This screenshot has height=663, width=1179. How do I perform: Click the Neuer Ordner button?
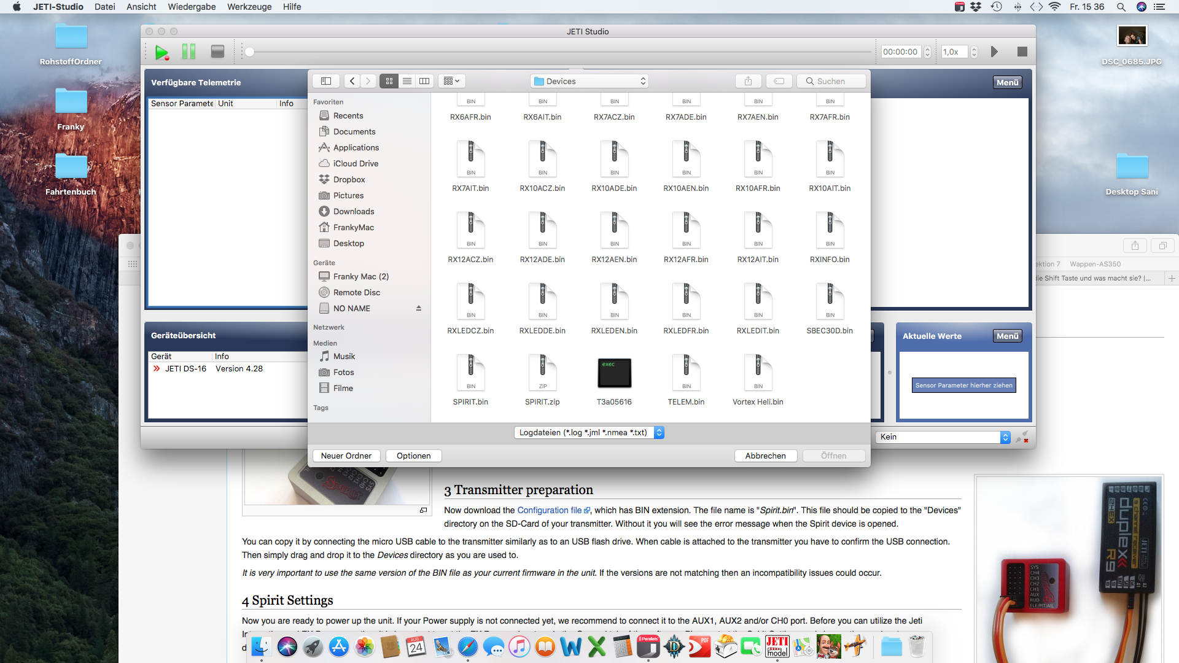(x=346, y=456)
